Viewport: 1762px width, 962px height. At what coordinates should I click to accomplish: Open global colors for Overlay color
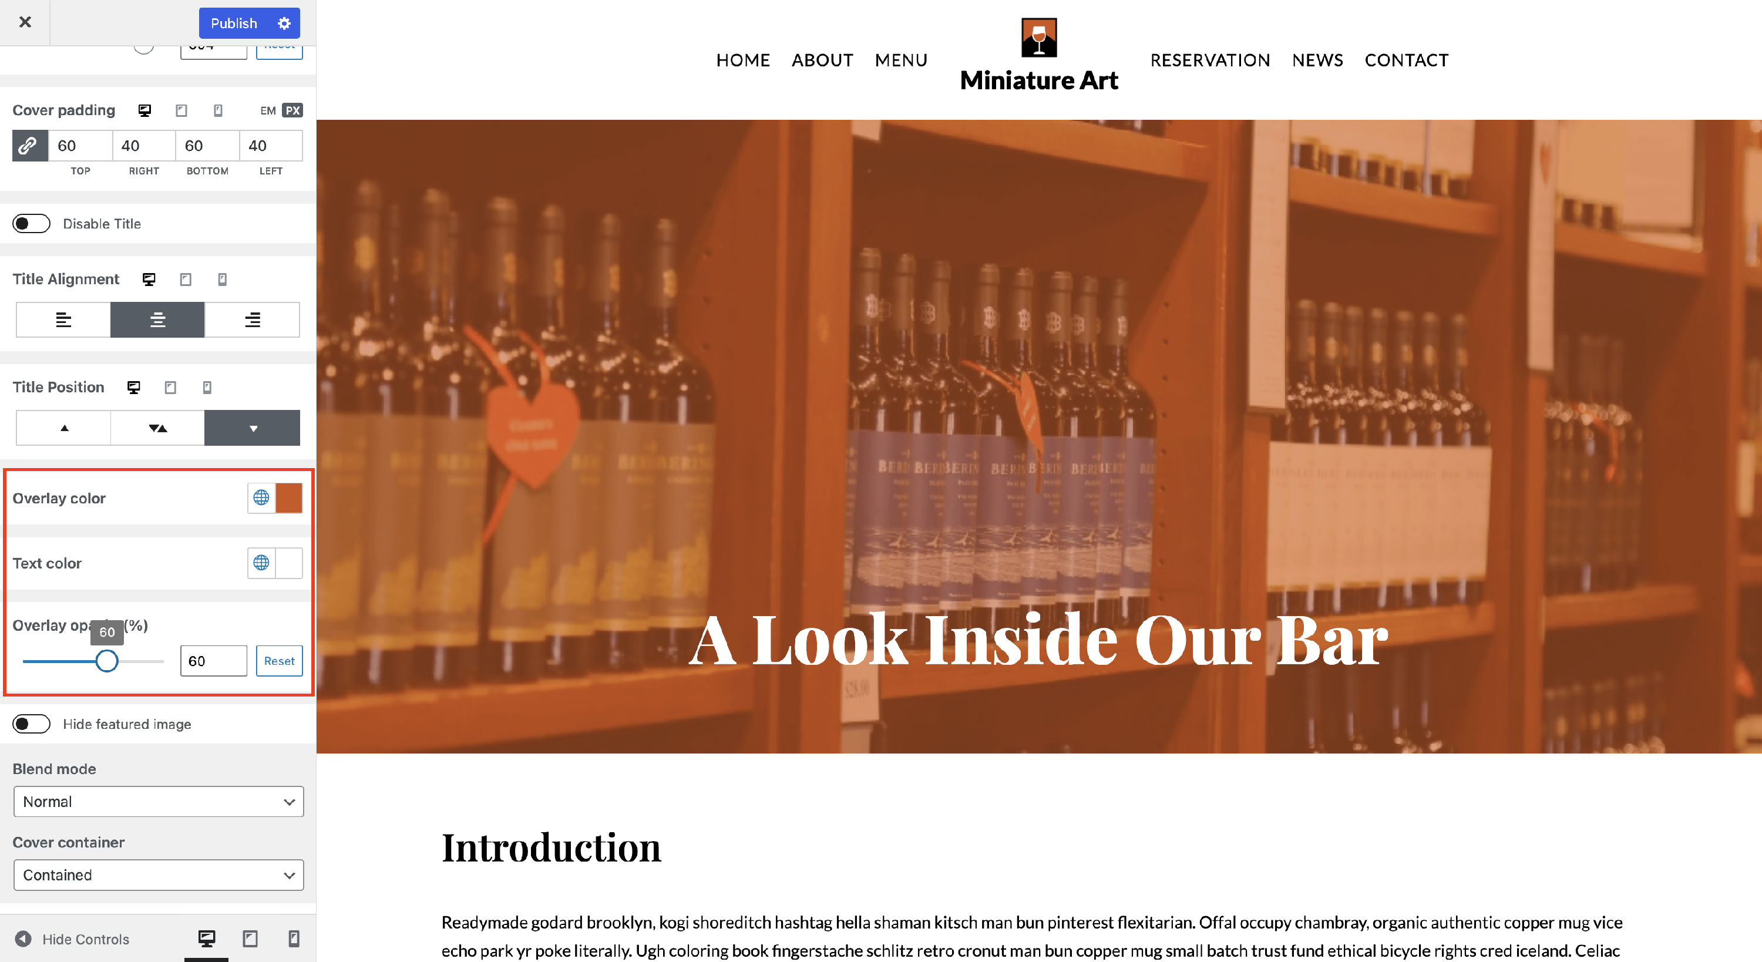click(x=261, y=498)
